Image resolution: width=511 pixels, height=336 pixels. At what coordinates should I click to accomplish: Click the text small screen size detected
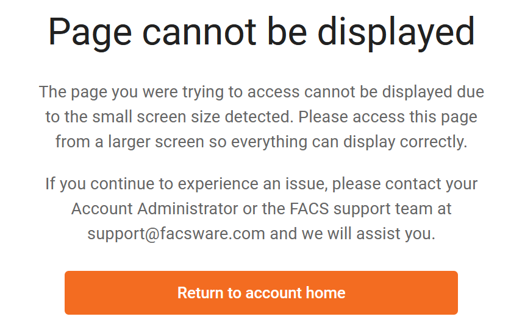coord(193,117)
